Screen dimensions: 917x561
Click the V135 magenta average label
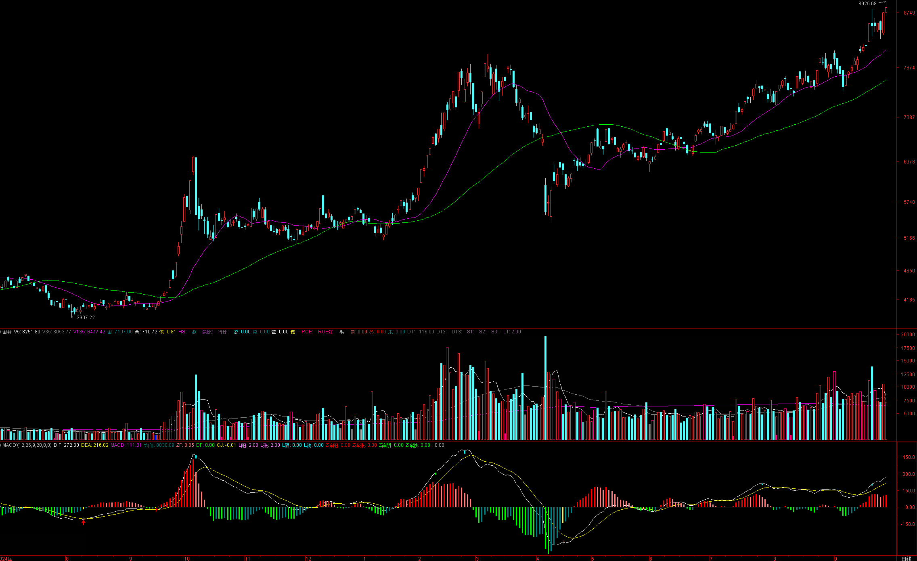coord(89,332)
